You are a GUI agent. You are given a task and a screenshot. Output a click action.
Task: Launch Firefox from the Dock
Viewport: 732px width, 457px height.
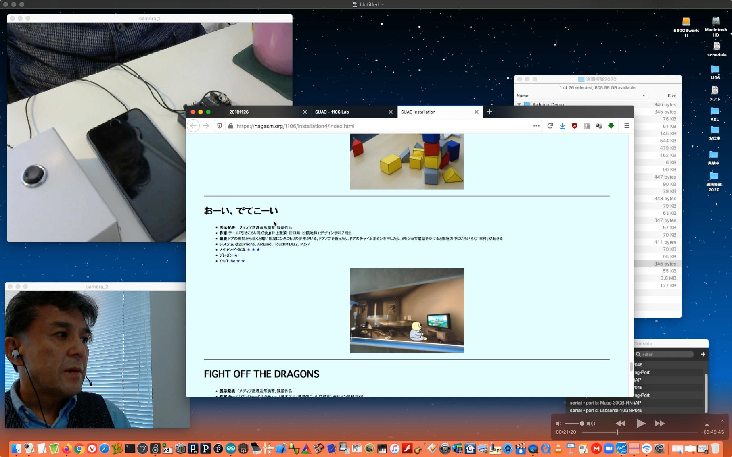67,449
